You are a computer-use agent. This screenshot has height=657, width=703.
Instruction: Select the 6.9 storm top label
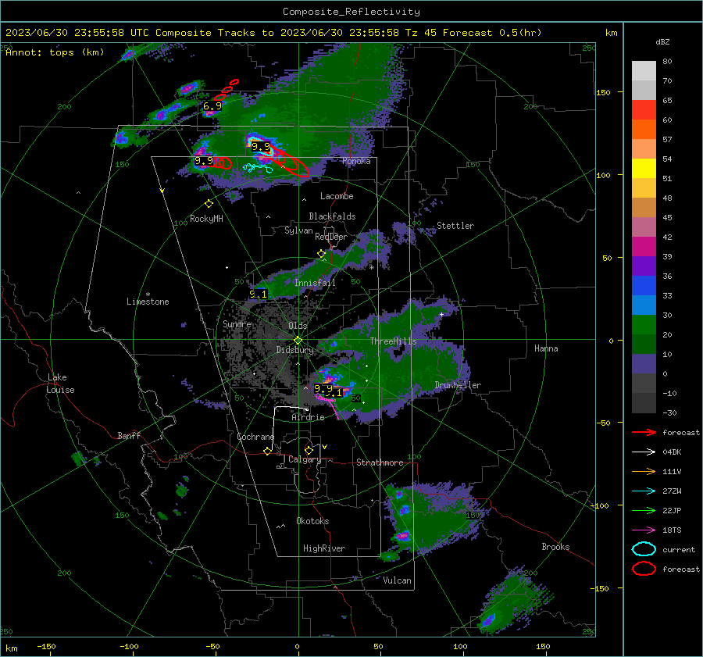(212, 106)
